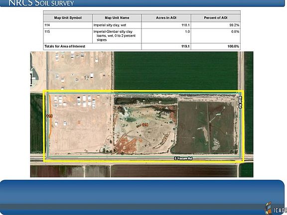This screenshot has height=215, width=287.
Task: Click 'Imperial-Glenbar silty clay loams' name cell
Action: [117, 36]
